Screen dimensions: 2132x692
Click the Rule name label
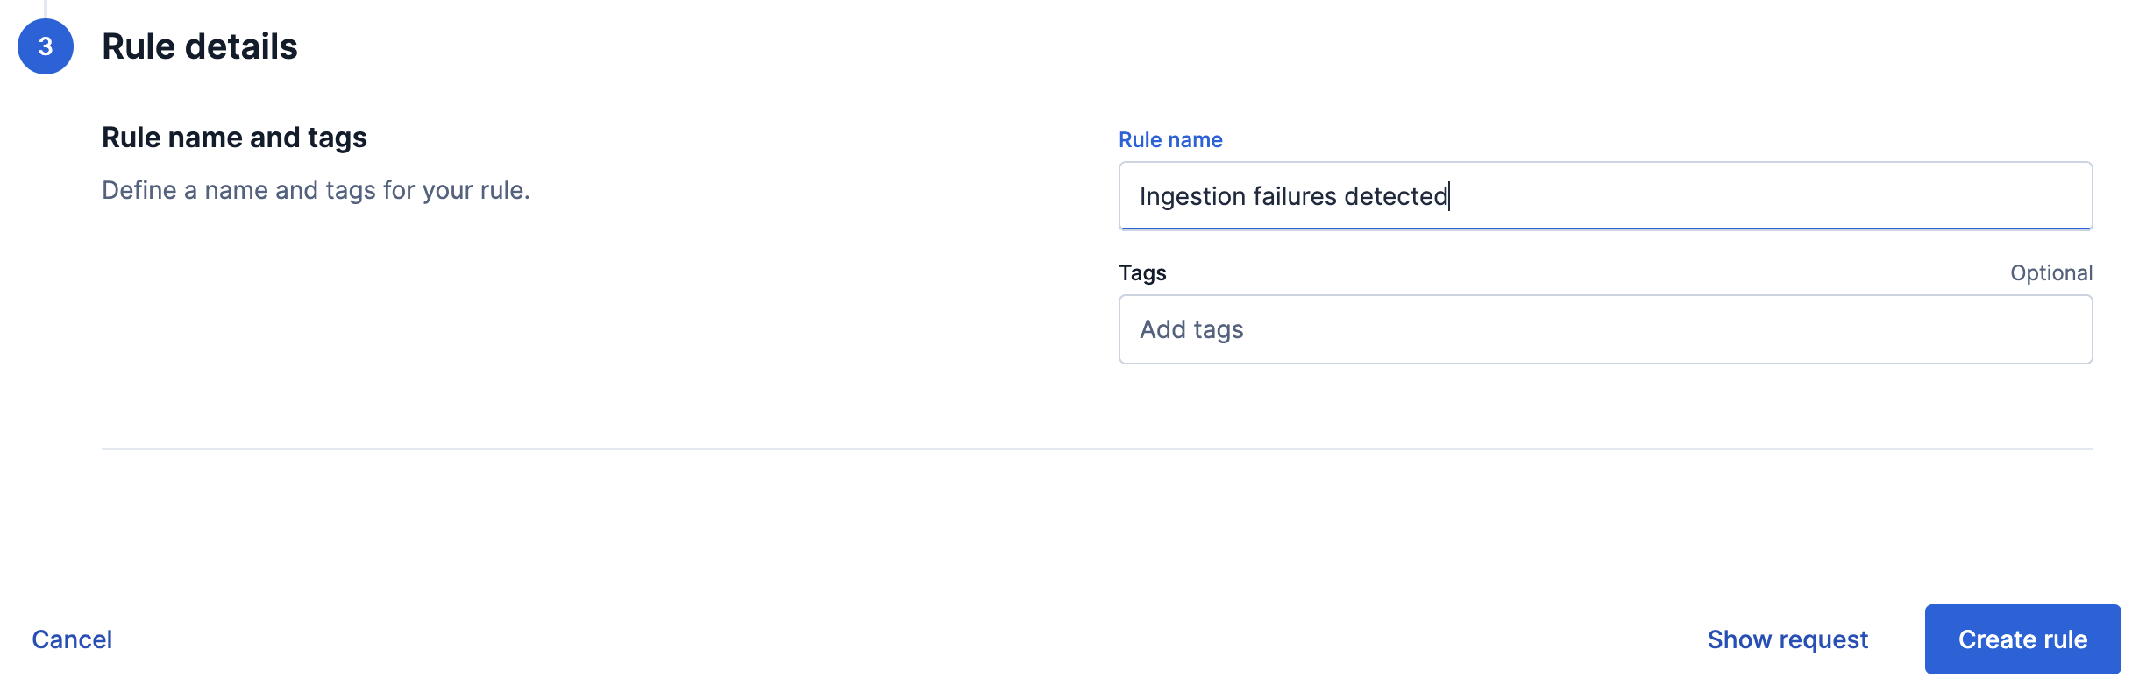(1169, 139)
